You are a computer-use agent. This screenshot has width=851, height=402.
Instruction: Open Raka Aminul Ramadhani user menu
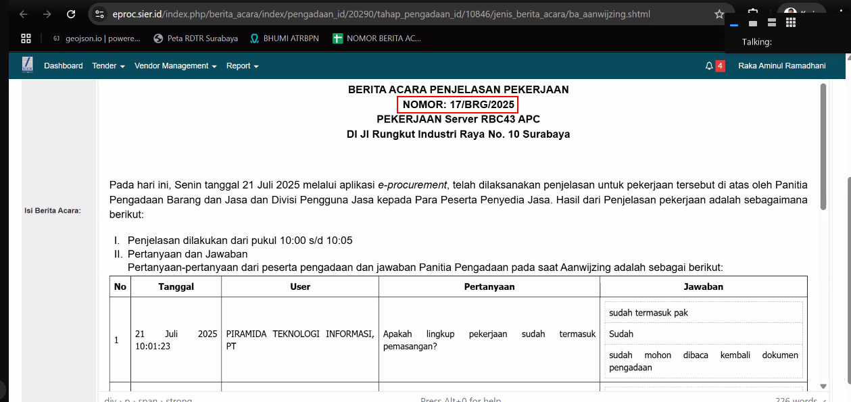pos(781,66)
